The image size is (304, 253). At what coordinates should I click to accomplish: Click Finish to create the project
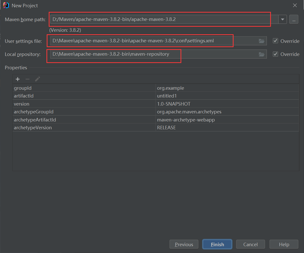point(217,244)
